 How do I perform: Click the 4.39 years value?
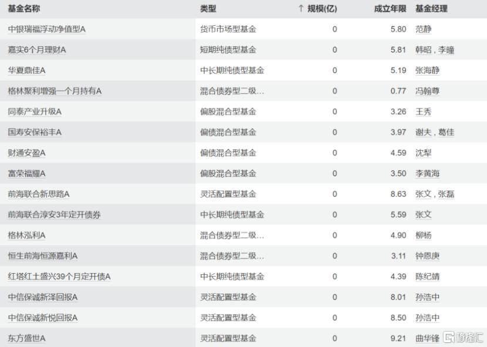tap(398, 277)
